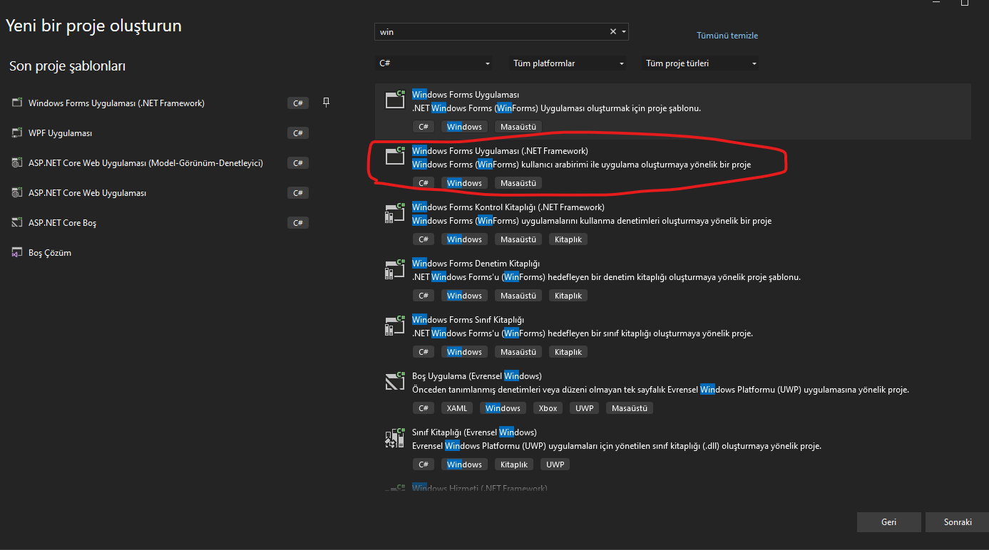Viewport: 989px width, 550px height.
Task: Click the icon beside the ".NET Windows Forms (WinForms) Uygulaması" description
Action: (x=395, y=100)
